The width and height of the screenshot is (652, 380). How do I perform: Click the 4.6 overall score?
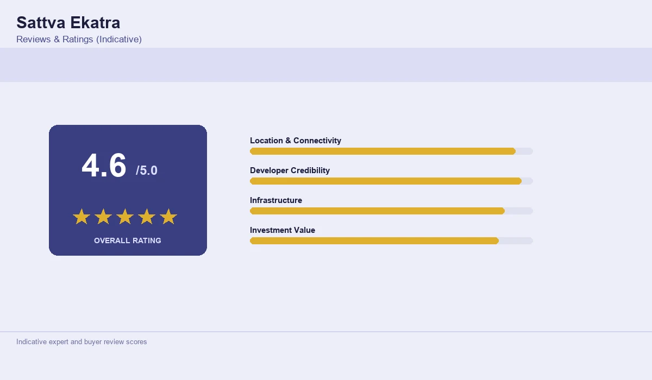point(104,166)
